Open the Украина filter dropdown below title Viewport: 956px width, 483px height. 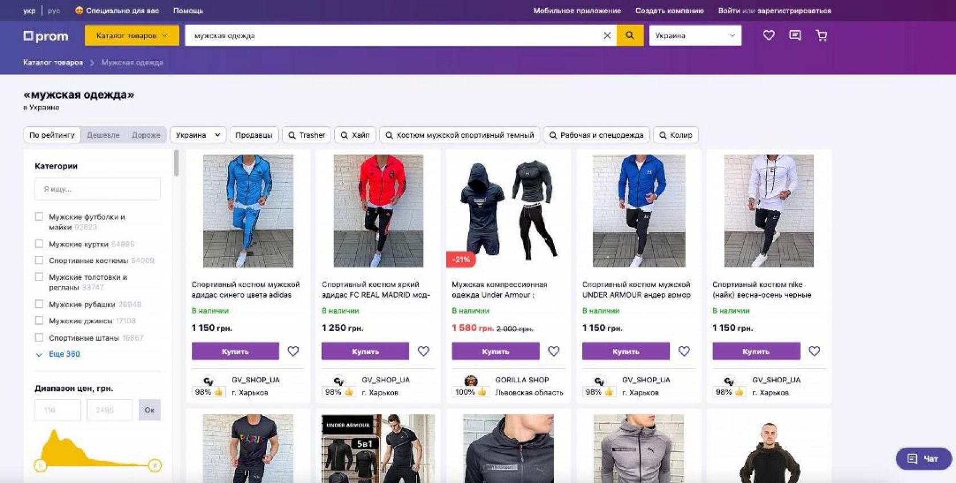198,135
